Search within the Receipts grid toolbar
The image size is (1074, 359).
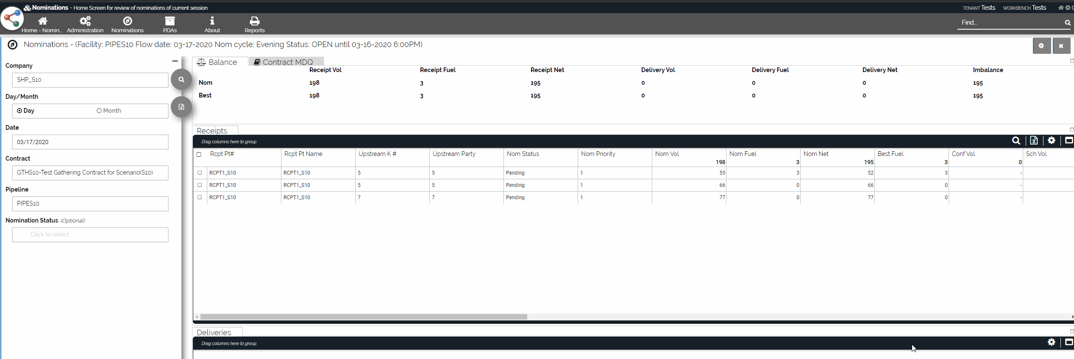tap(1016, 141)
